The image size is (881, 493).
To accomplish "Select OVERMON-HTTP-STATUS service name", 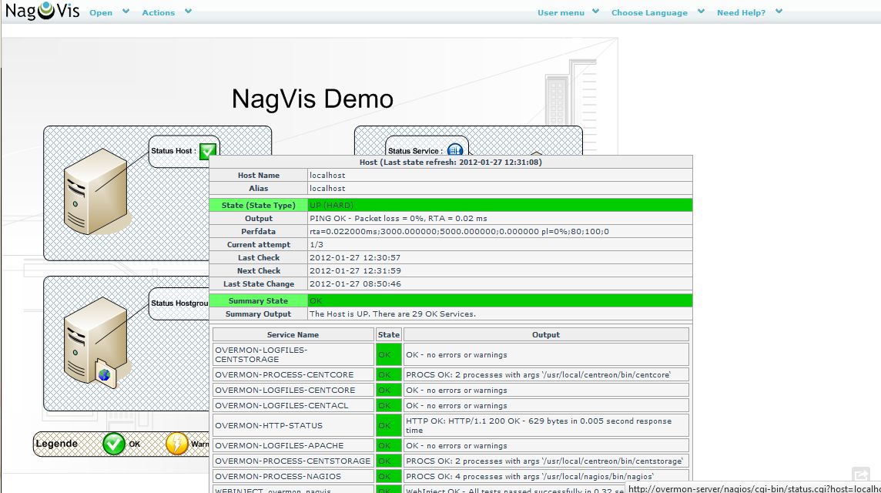I will point(269,425).
